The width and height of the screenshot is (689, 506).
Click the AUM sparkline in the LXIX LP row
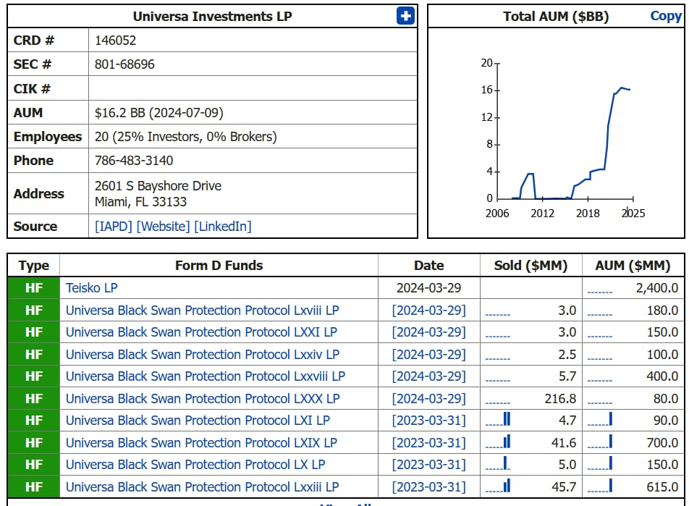pyautogui.click(x=600, y=442)
